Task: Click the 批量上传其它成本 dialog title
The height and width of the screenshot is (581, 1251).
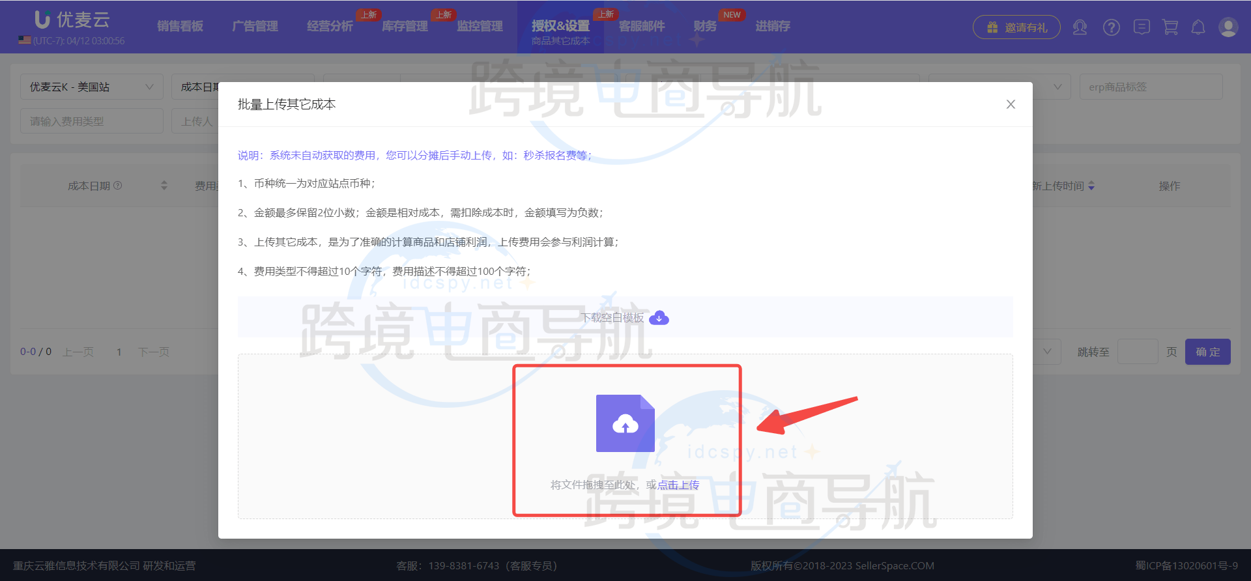Action: tap(287, 104)
